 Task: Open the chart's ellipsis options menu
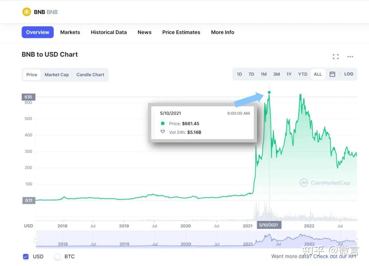click(350, 56)
